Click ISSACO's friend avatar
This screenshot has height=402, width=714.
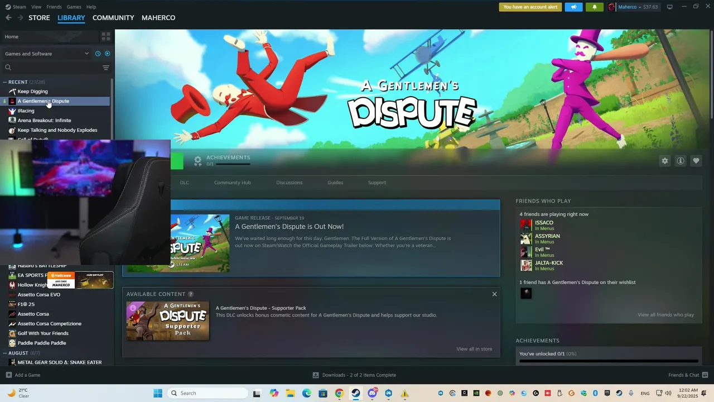[x=526, y=225]
